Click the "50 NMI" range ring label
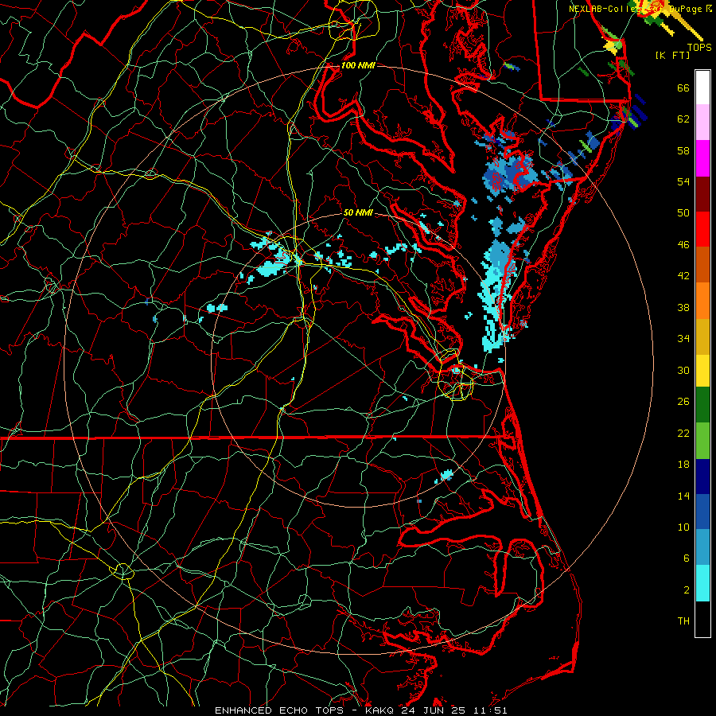 358,212
